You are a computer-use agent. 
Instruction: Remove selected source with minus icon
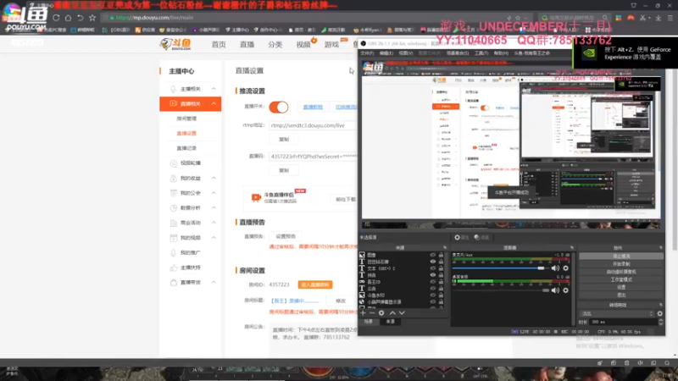point(372,312)
